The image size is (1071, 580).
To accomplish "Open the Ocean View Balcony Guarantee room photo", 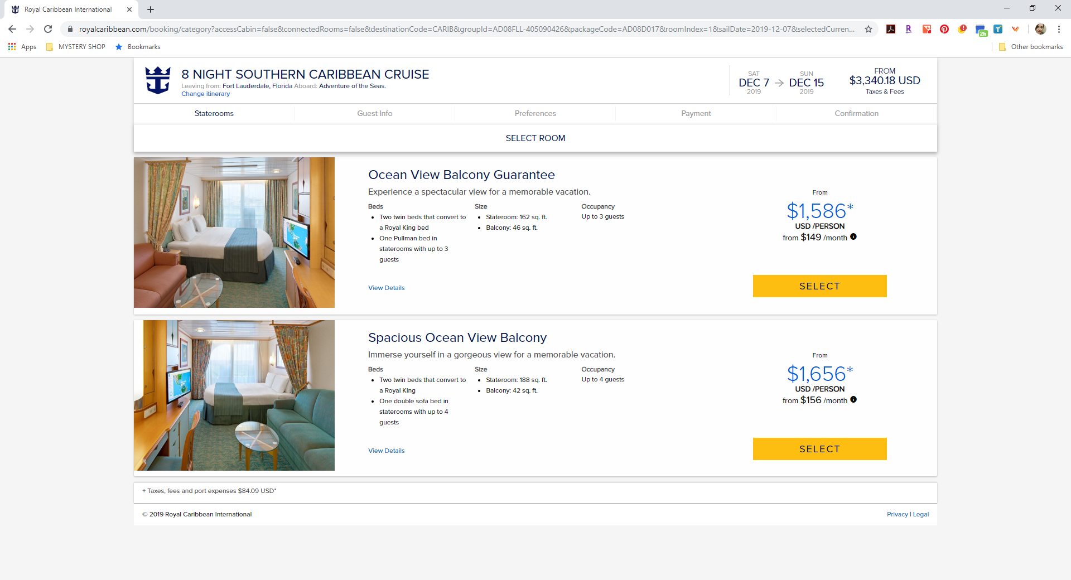I will click(234, 233).
